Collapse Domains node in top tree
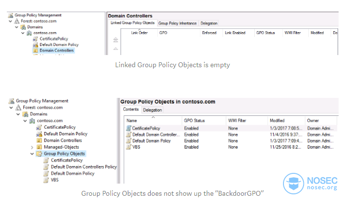Screen dimensions: 363x206 (17, 27)
